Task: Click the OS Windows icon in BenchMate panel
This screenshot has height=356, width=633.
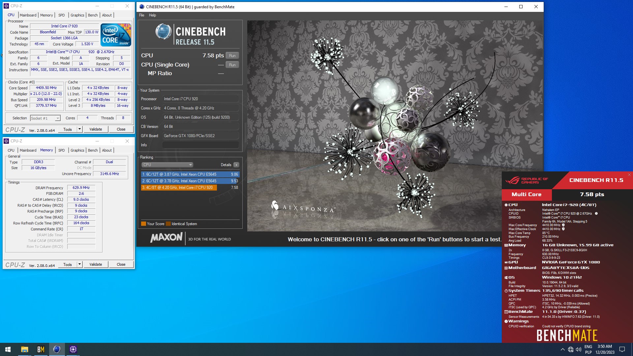Action: click(506, 278)
